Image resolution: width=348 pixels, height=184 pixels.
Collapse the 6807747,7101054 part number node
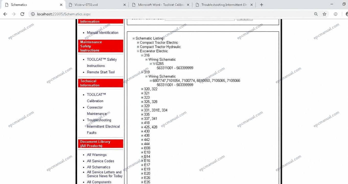click(151, 80)
